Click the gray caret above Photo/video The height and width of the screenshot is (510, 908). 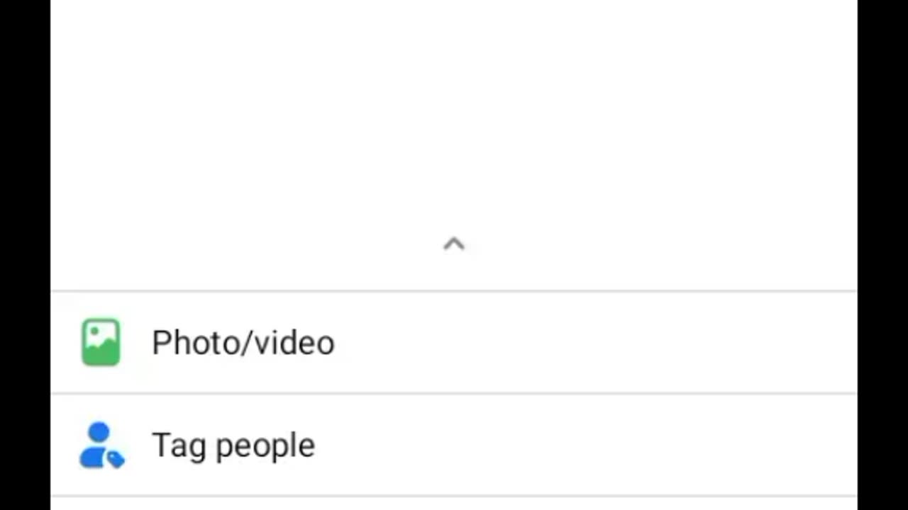point(454,244)
